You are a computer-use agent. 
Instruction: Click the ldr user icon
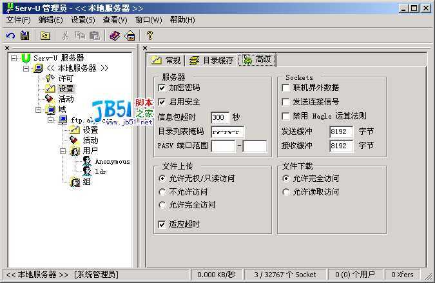tap(87, 171)
